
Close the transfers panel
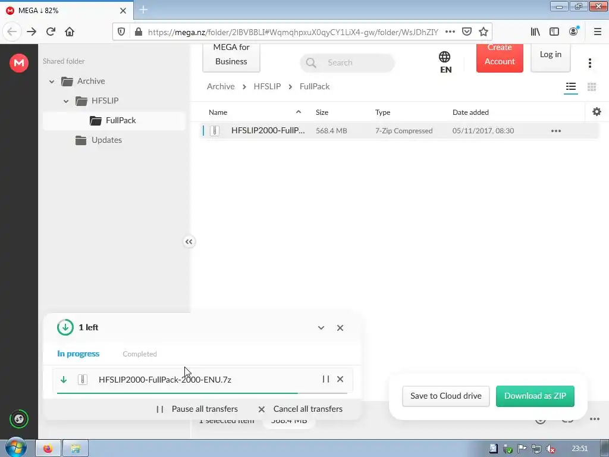(x=340, y=328)
